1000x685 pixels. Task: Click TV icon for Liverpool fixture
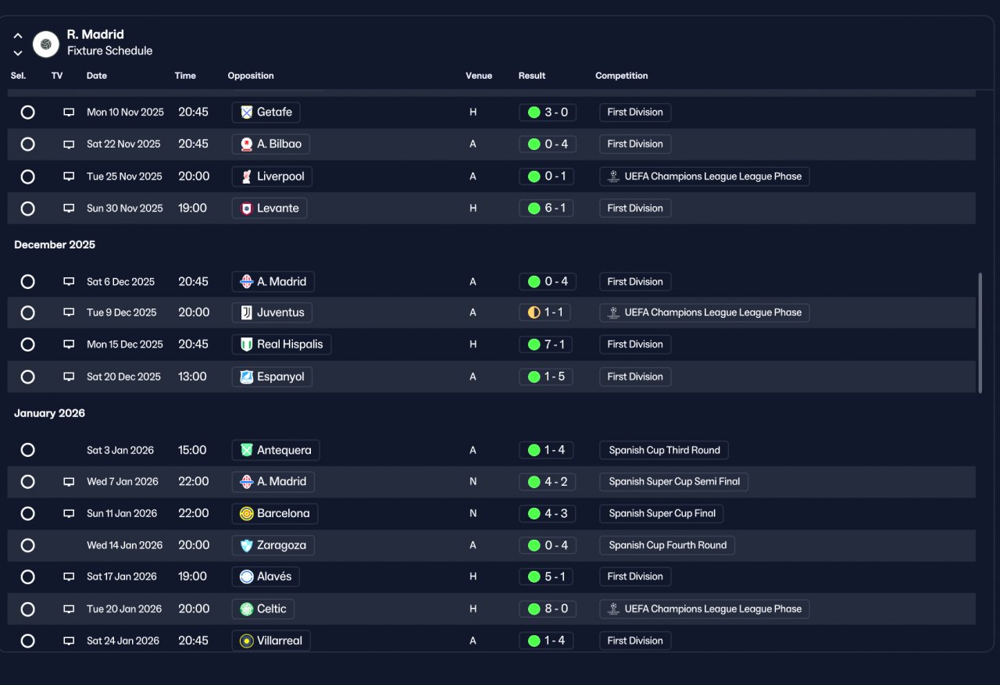pos(69,177)
